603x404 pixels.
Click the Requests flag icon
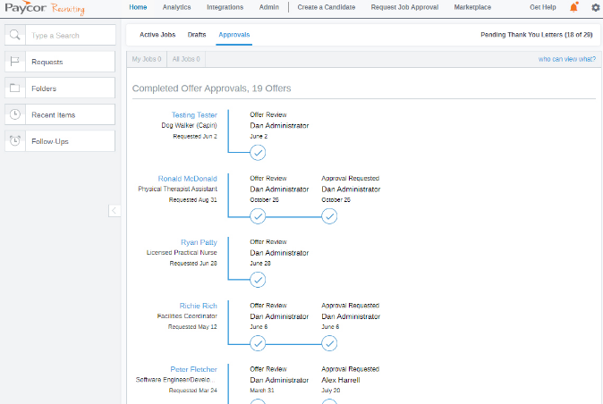pyautogui.click(x=15, y=62)
